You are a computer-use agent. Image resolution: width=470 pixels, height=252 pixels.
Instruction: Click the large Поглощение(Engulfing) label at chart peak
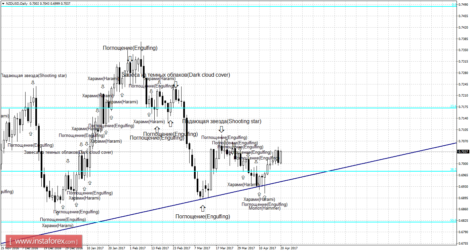[x=130, y=48]
